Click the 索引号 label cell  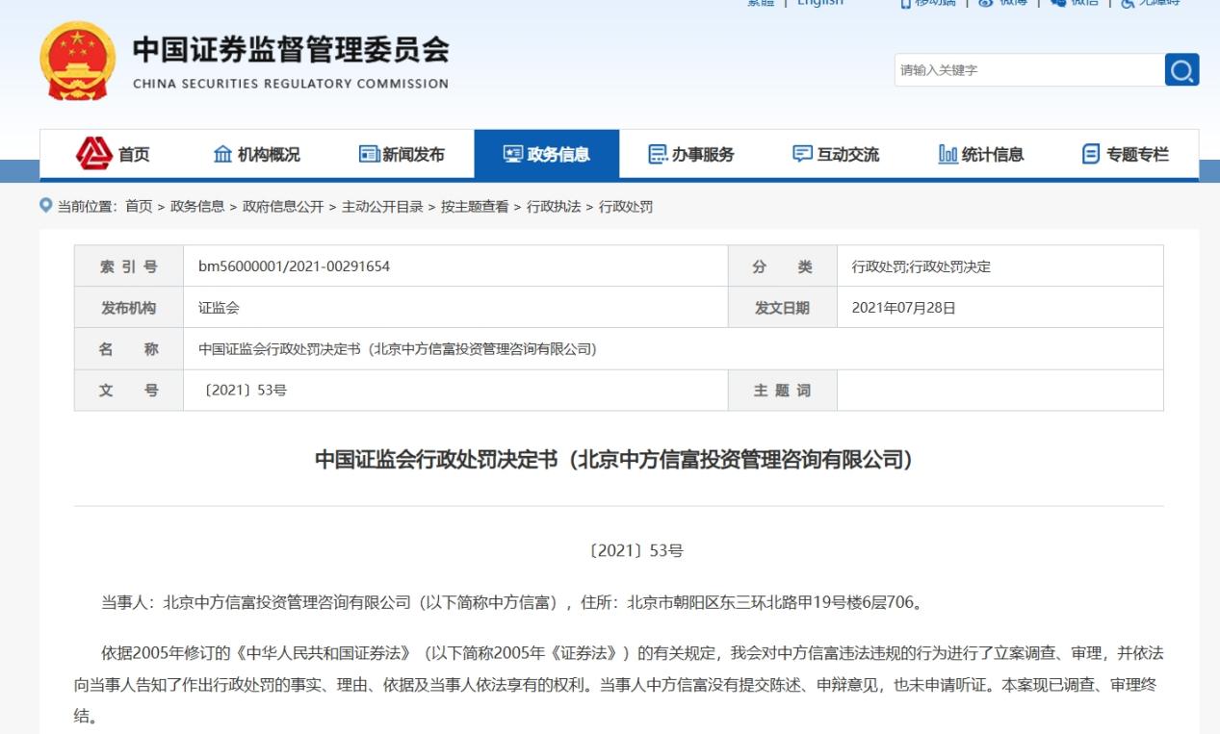click(x=129, y=266)
